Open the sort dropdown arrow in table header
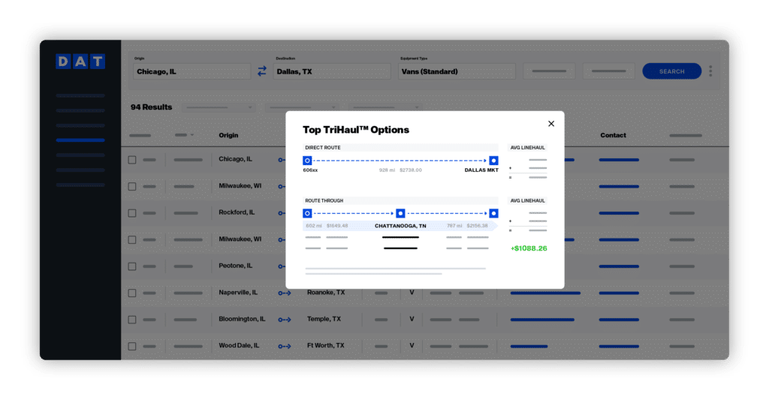 point(191,135)
